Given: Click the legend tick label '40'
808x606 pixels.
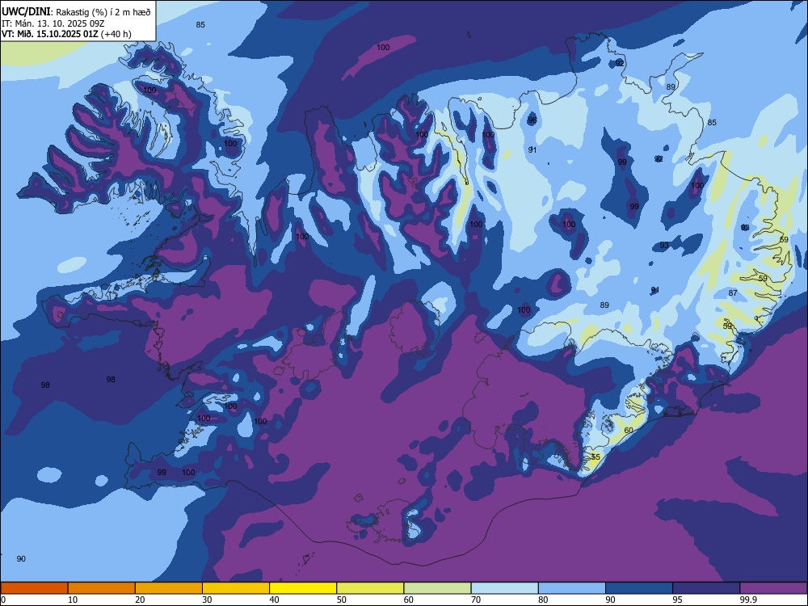Looking at the screenshot, I should pos(274,600).
